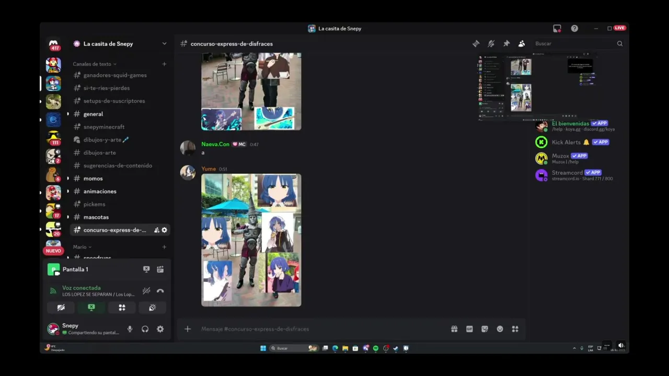Add channel to Mario category
The width and height of the screenshot is (669, 376).
pyautogui.click(x=164, y=247)
